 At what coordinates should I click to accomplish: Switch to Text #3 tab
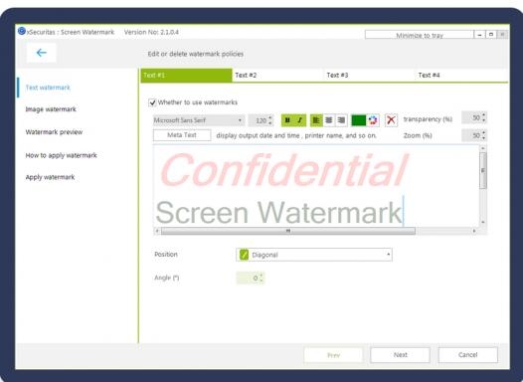click(x=370, y=75)
